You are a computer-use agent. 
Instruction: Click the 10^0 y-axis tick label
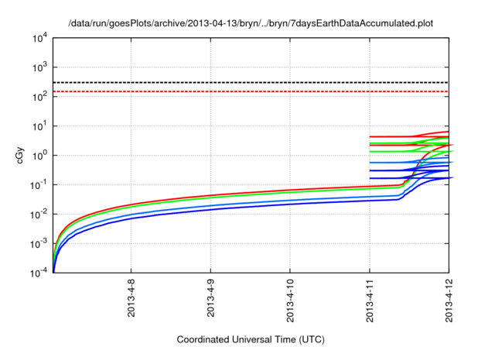point(39,155)
